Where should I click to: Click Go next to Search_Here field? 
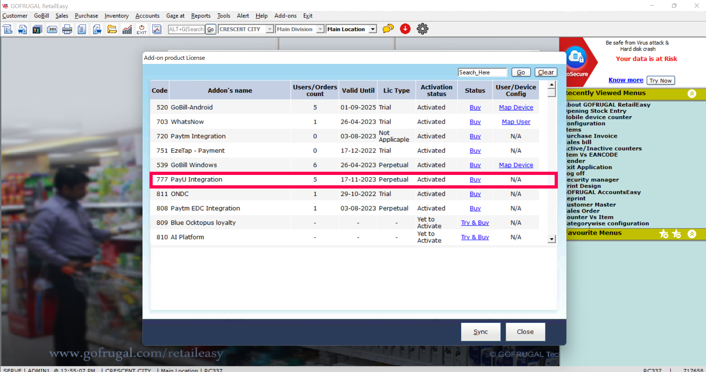521,72
